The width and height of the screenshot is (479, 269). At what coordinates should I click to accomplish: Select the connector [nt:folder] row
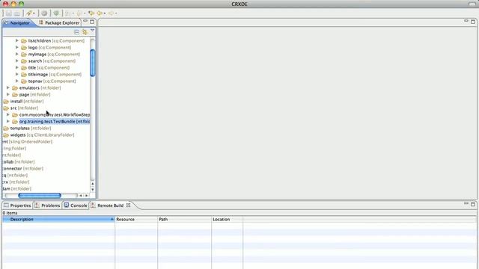(x=23, y=168)
